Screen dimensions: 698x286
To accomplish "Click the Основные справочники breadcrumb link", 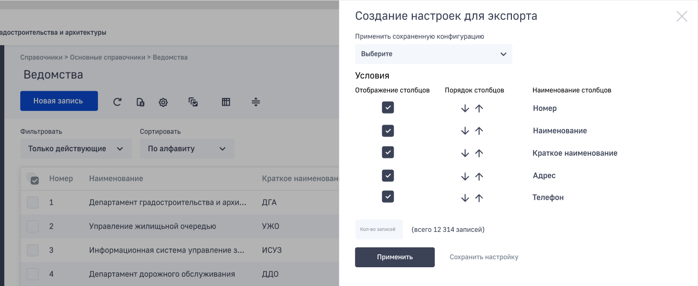I will (107, 57).
